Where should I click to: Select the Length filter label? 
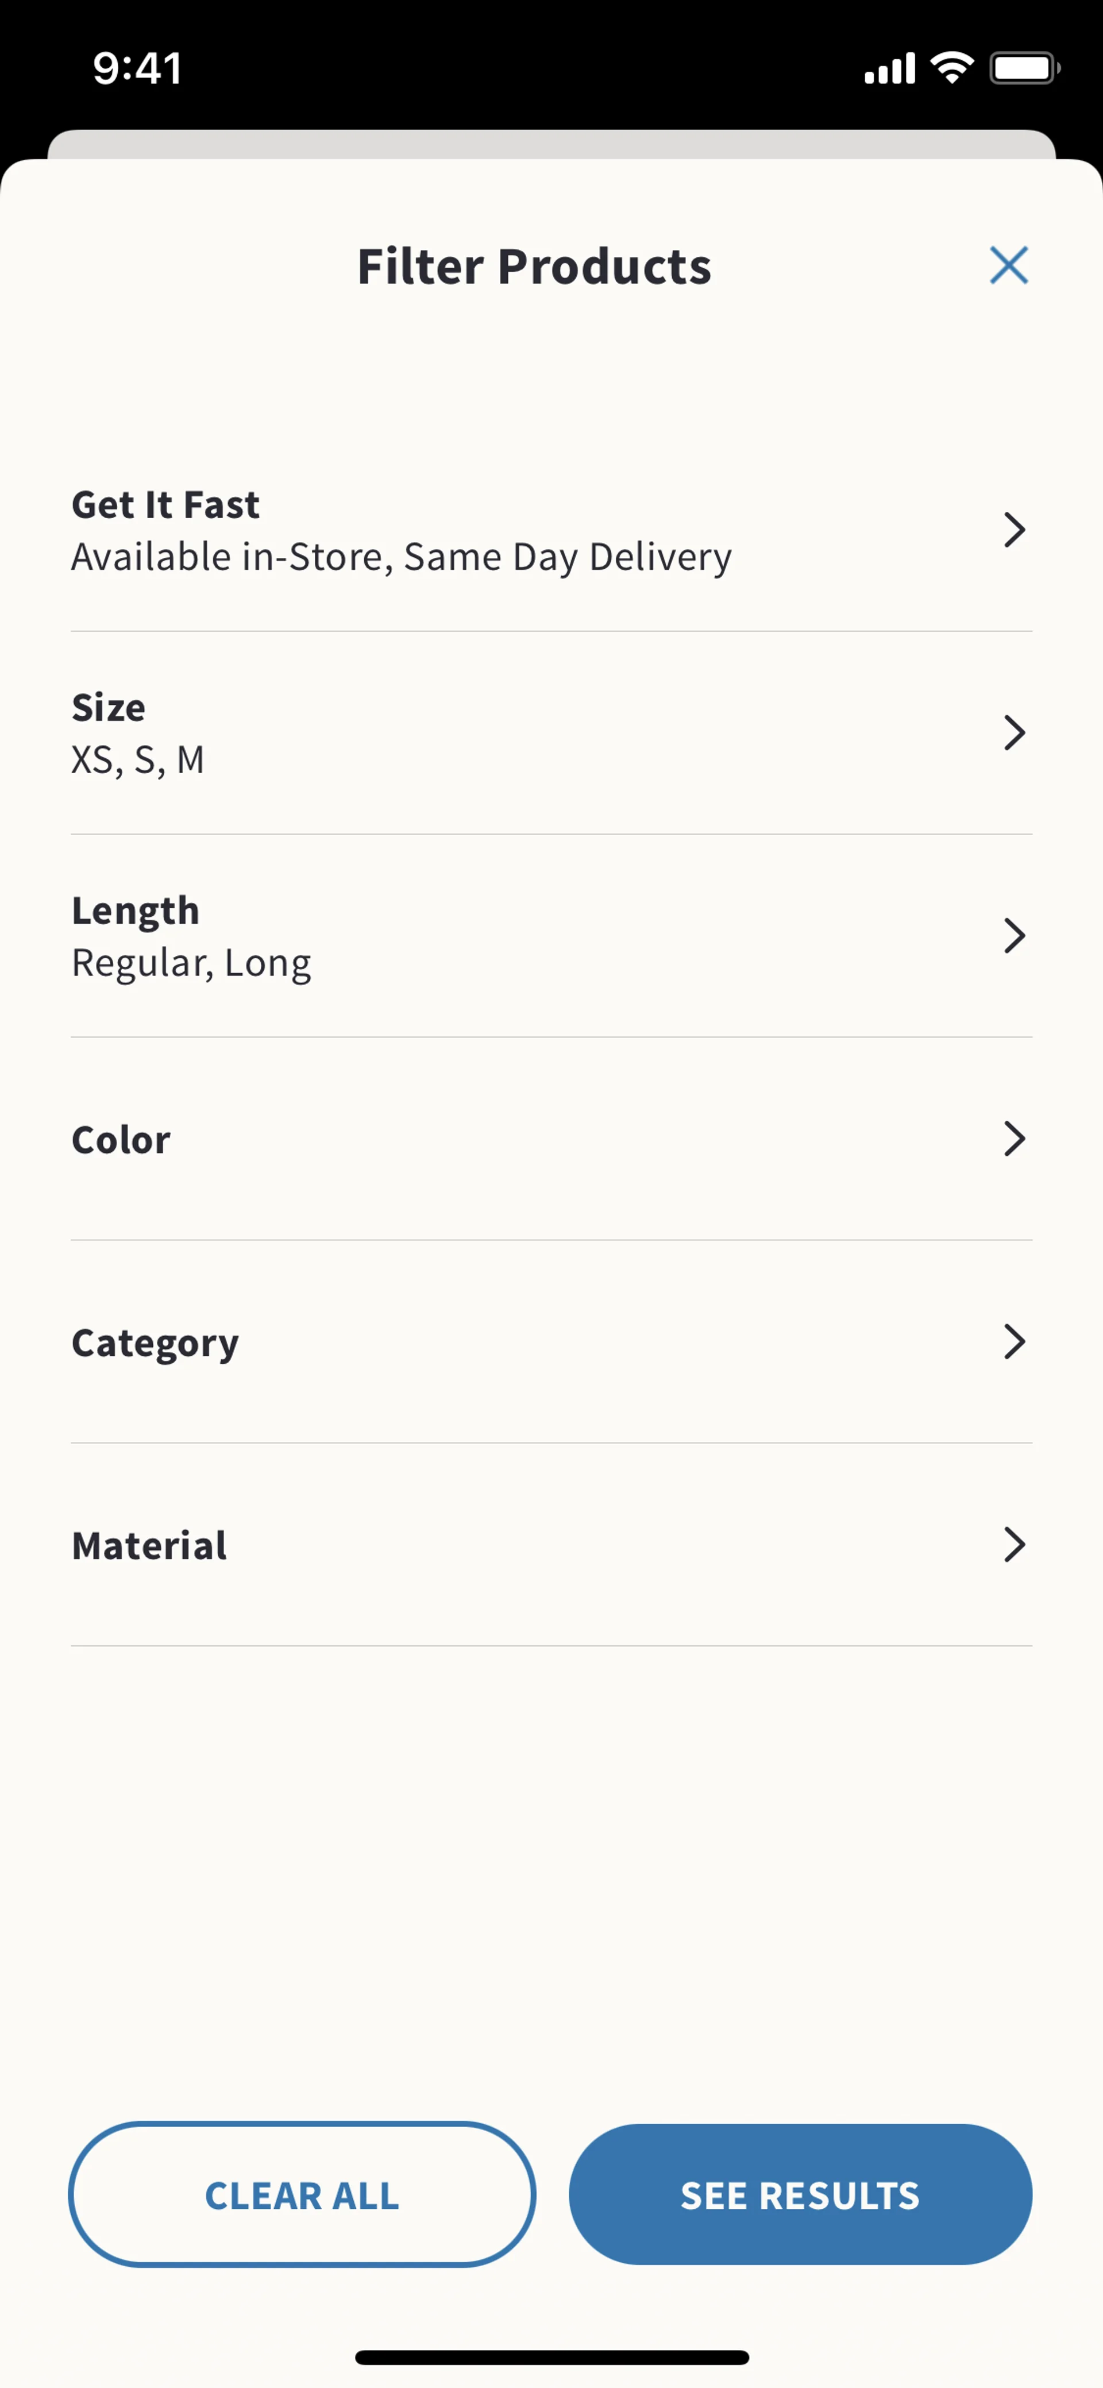coord(136,911)
